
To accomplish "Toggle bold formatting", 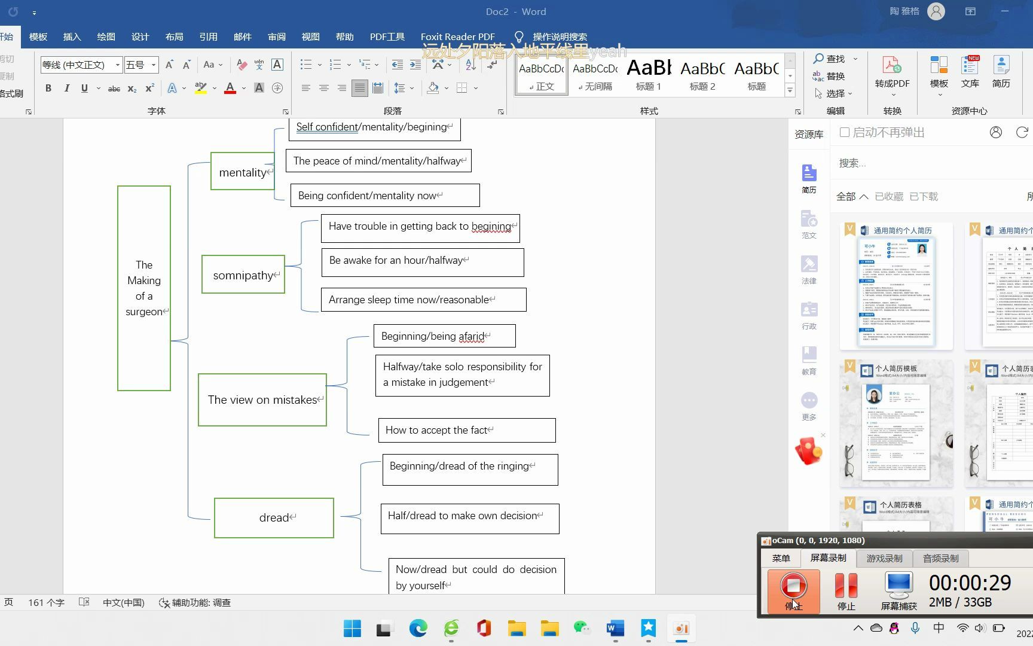I will [x=48, y=88].
